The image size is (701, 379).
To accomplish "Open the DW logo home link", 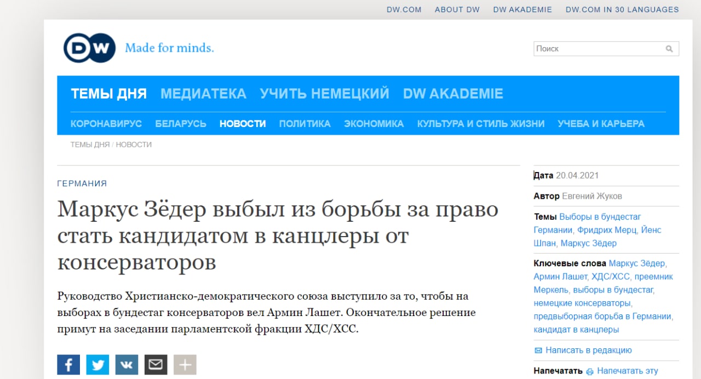I will pyautogui.click(x=90, y=48).
